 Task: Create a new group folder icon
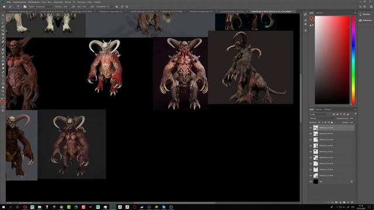[x=344, y=202]
